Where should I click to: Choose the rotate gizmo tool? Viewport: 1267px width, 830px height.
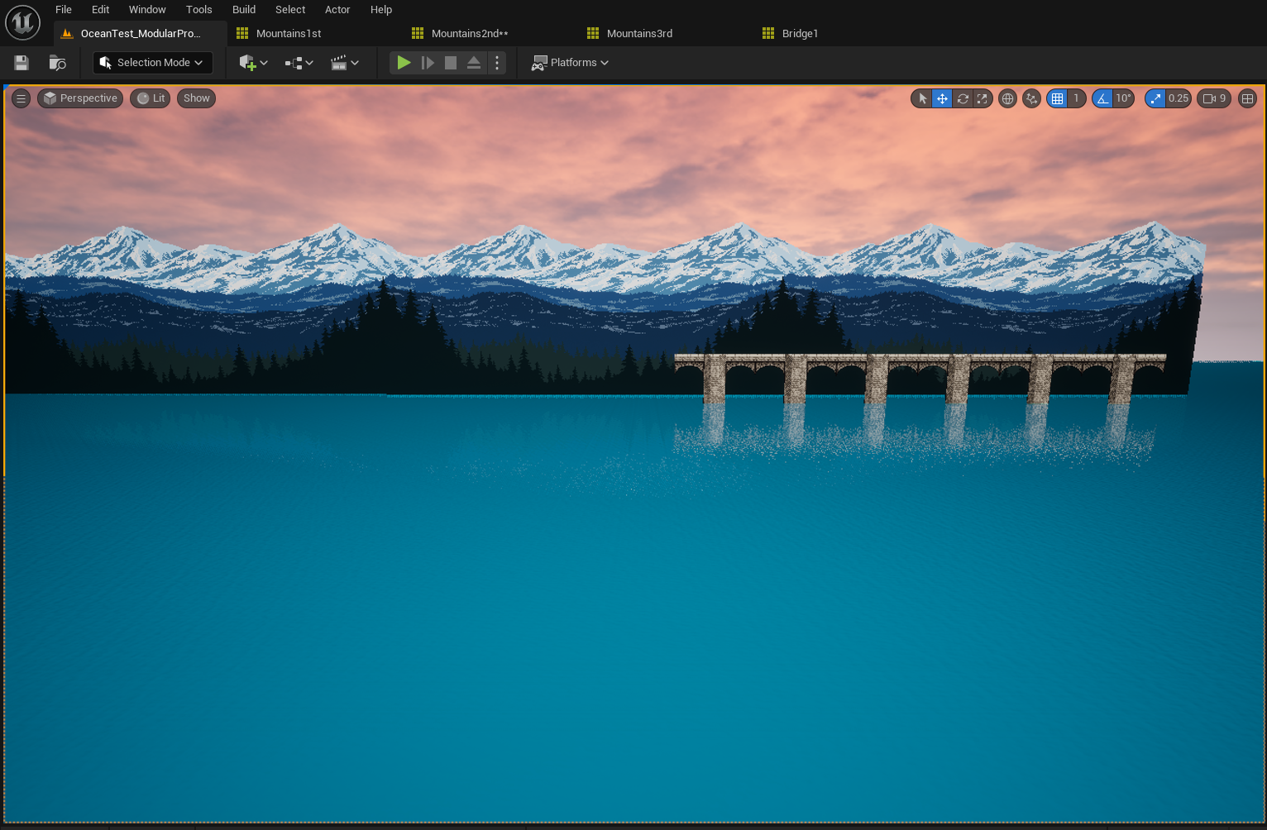click(x=963, y=98)
